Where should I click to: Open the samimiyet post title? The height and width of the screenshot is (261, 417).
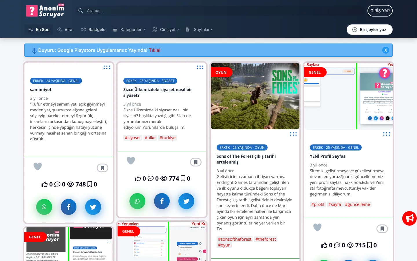click(41, 90)
